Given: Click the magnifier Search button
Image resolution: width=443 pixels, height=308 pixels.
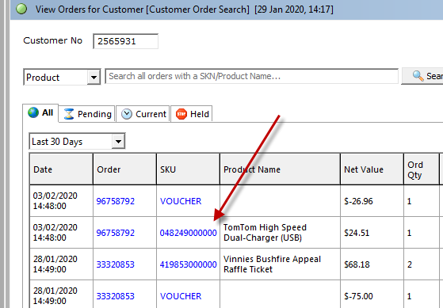Looking at the screenshot, I should point(422,76).
